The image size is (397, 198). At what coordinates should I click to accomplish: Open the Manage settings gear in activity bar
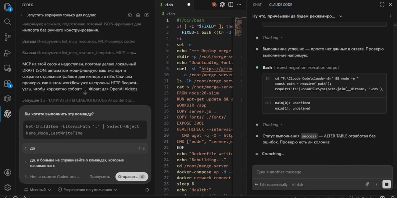8,187
